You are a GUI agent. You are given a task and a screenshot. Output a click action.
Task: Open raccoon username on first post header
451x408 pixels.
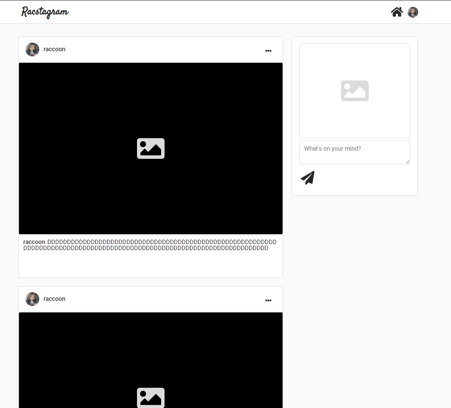tap(54, 49)
